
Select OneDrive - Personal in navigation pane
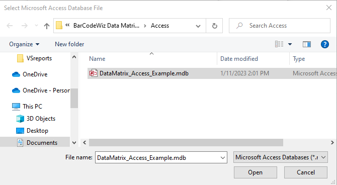(46, 90)
